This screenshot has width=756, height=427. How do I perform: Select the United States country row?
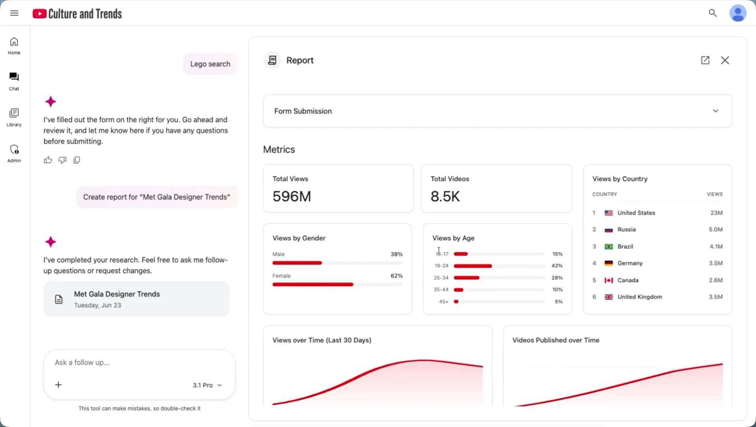coord(657,213)
